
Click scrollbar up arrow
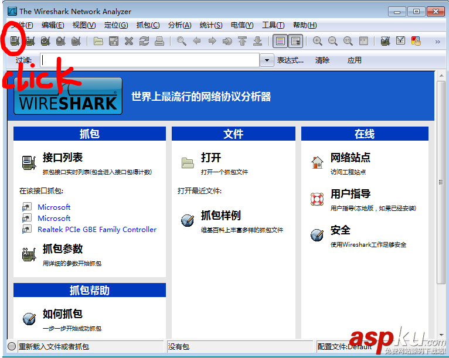click(x=441, y=76)
